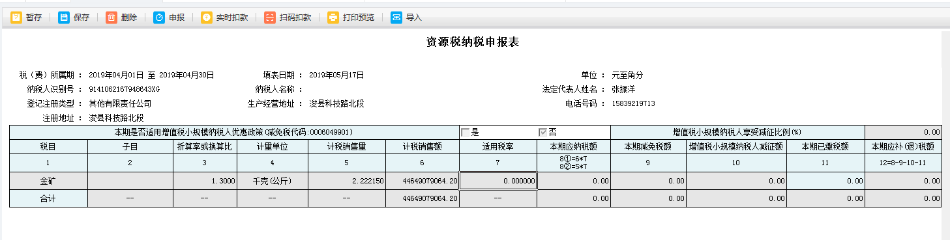Click the 导入 button label
Image resolution: width=950 pixels, height=240 pixels.
[x=414, y=18]
